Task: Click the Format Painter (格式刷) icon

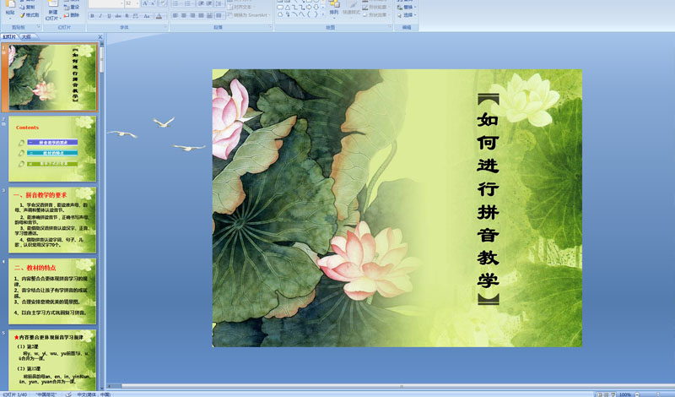Action: [x=30, y=15]
